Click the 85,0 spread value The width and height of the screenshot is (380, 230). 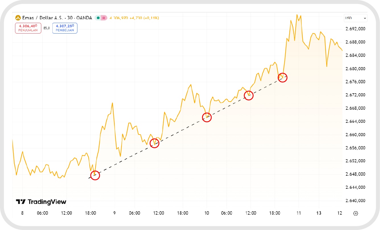click(x=47, y=28)
